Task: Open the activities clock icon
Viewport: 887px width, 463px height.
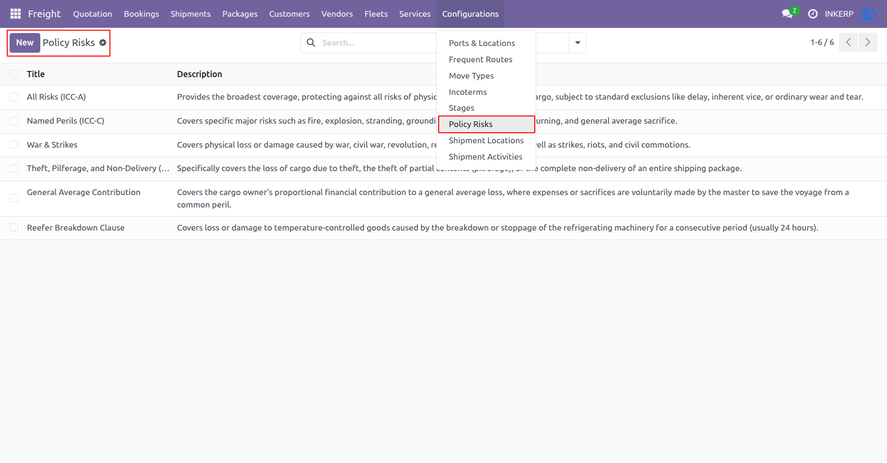Action: [x=813, y=14]
